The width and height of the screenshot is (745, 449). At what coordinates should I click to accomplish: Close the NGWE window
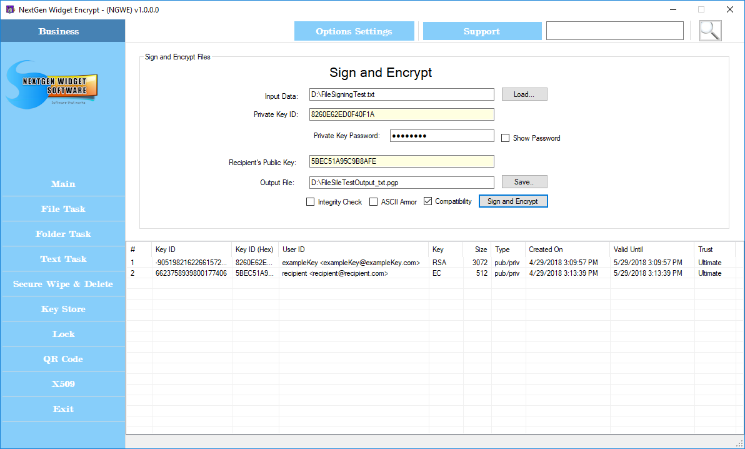click(x=730, y=9)
